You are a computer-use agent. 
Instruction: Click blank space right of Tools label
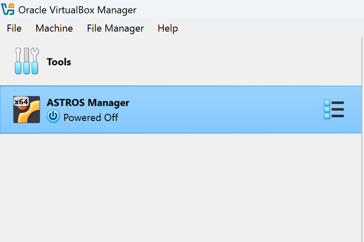(x=213, y=62)
